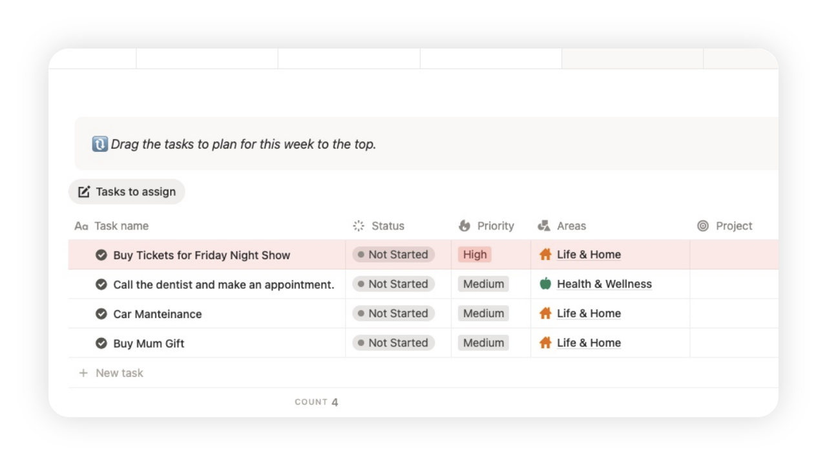Click the New task button
This screenshot has width=827, height=466.
(x=110, y=373)
